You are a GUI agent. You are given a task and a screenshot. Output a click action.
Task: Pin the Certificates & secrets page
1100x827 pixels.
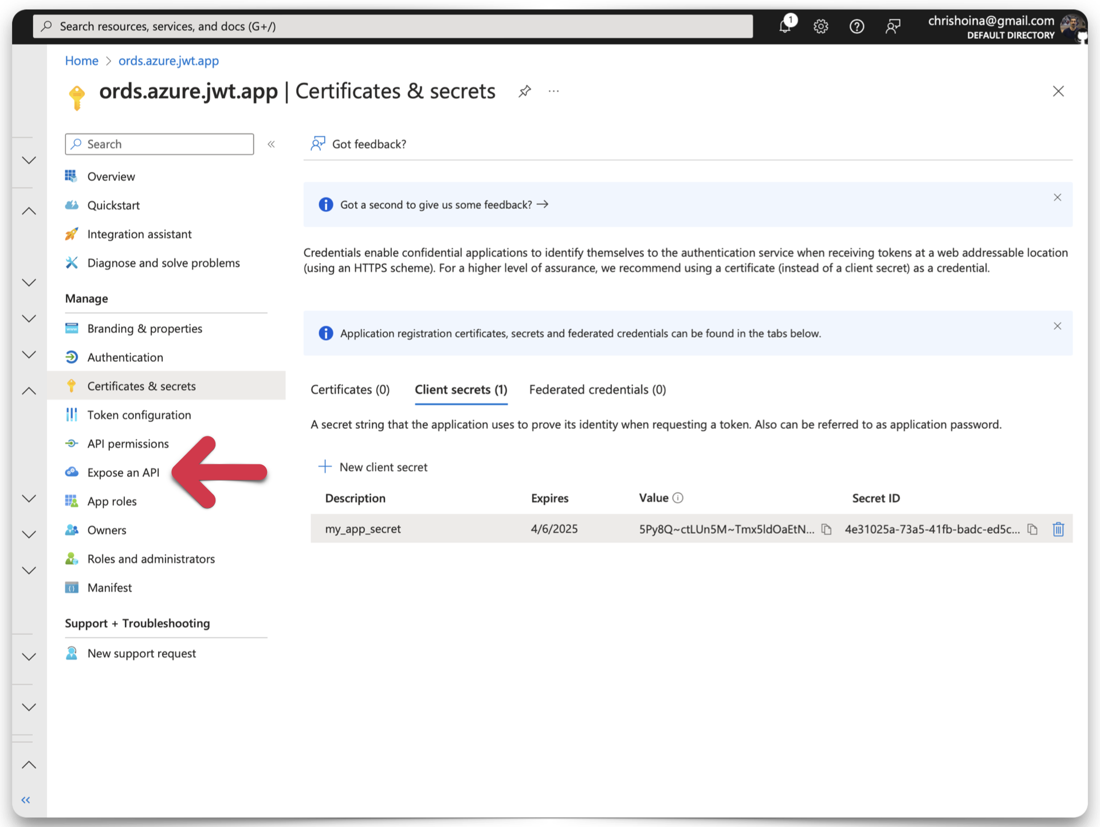point(524,92)
